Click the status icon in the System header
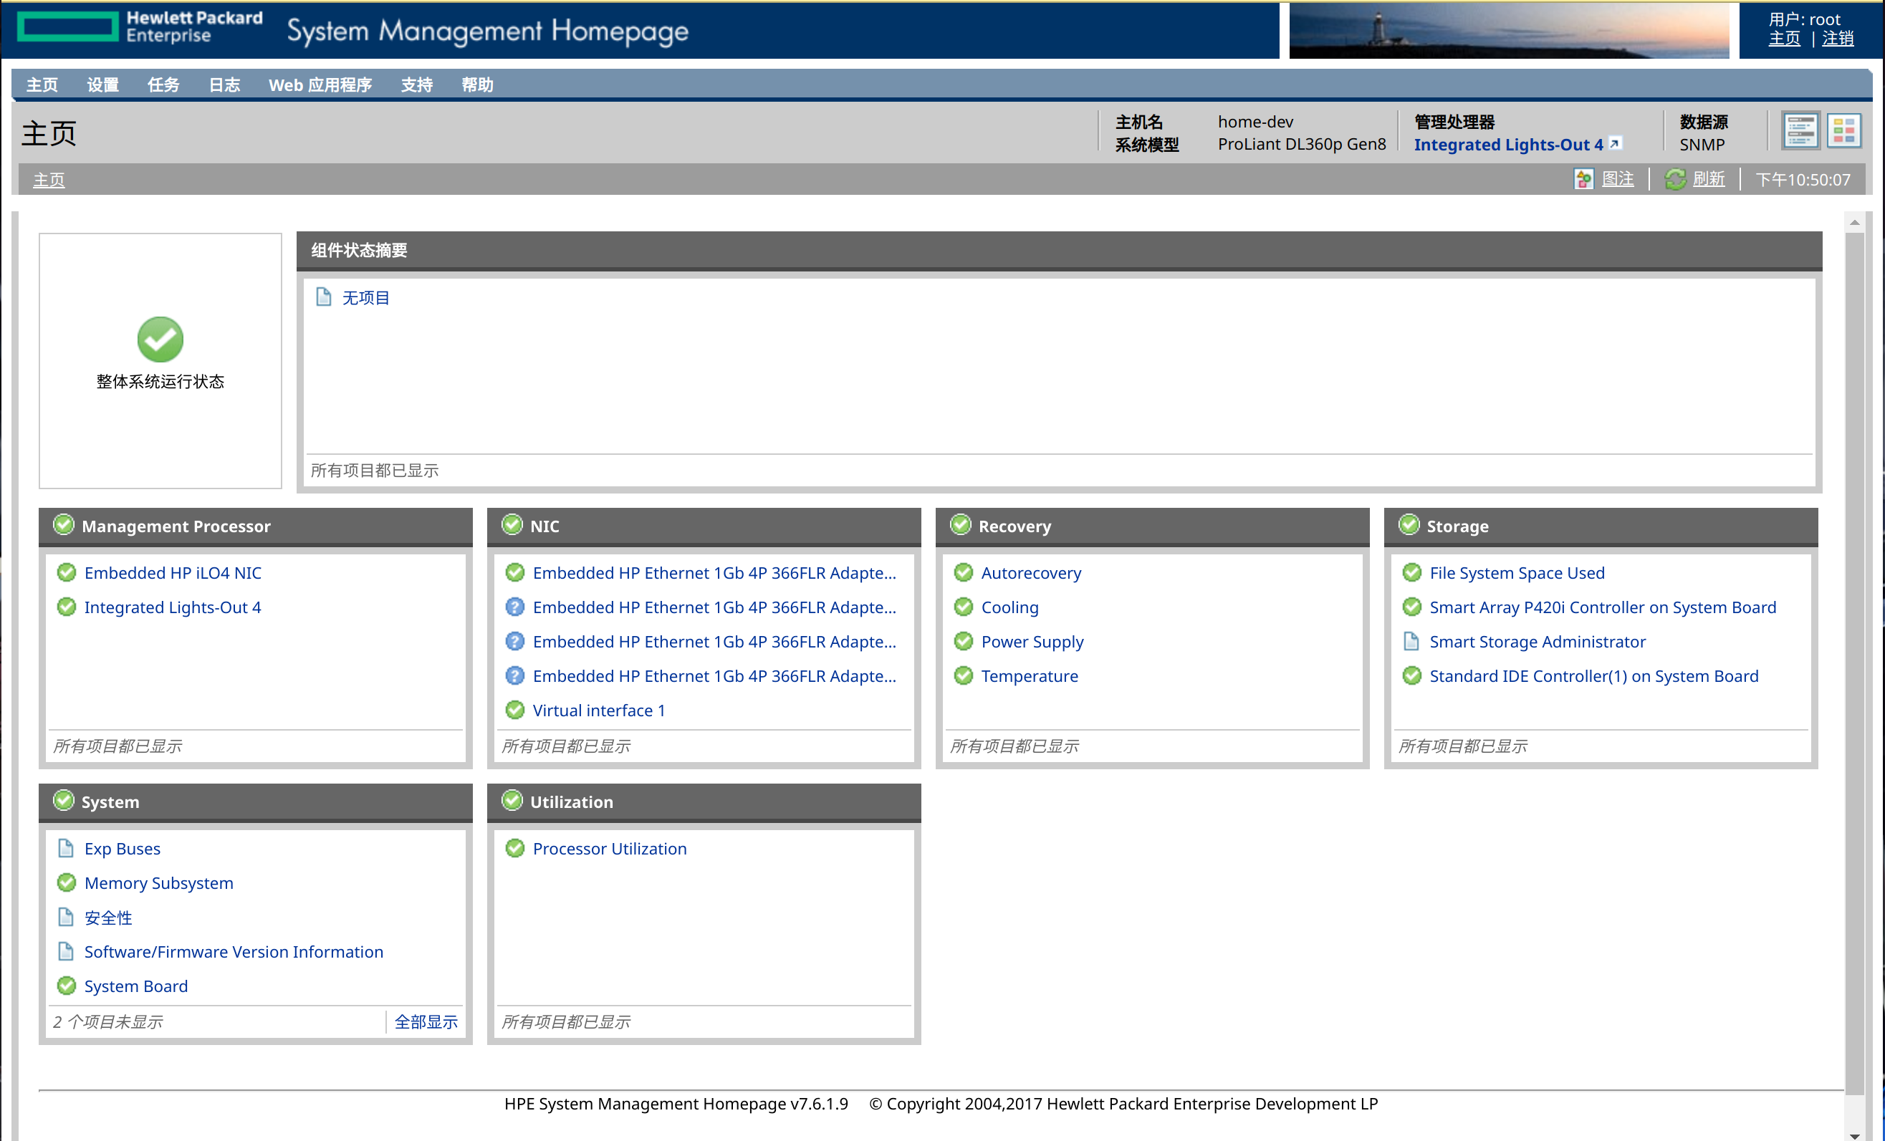1885x1141 pixels. [64, 801]
